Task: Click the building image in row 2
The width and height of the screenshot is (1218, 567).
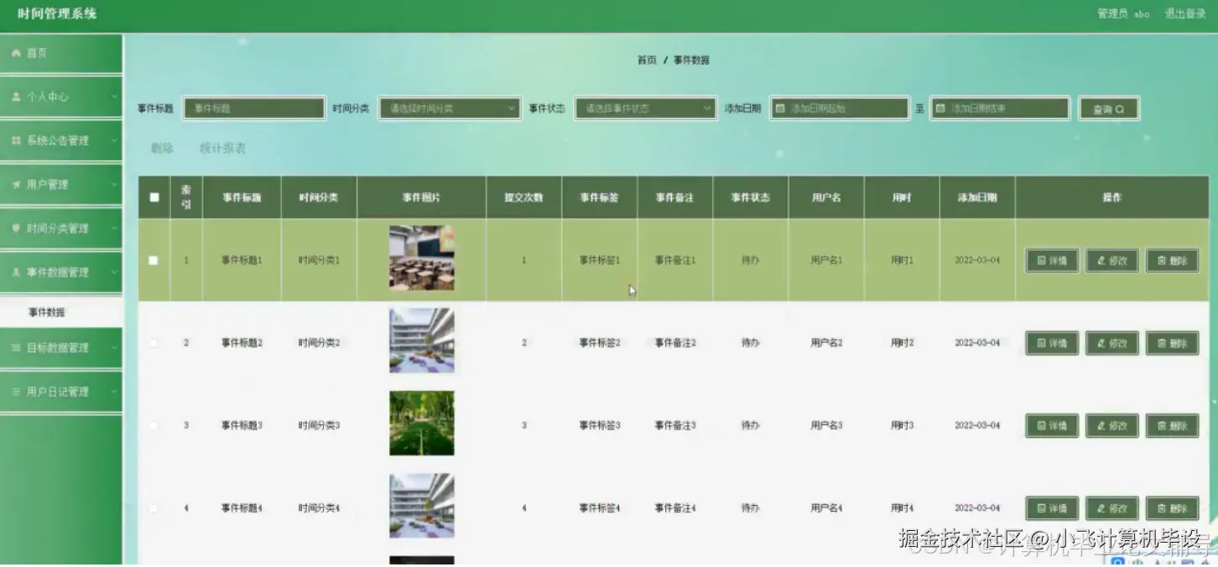Action: click(x=422, y=341)
